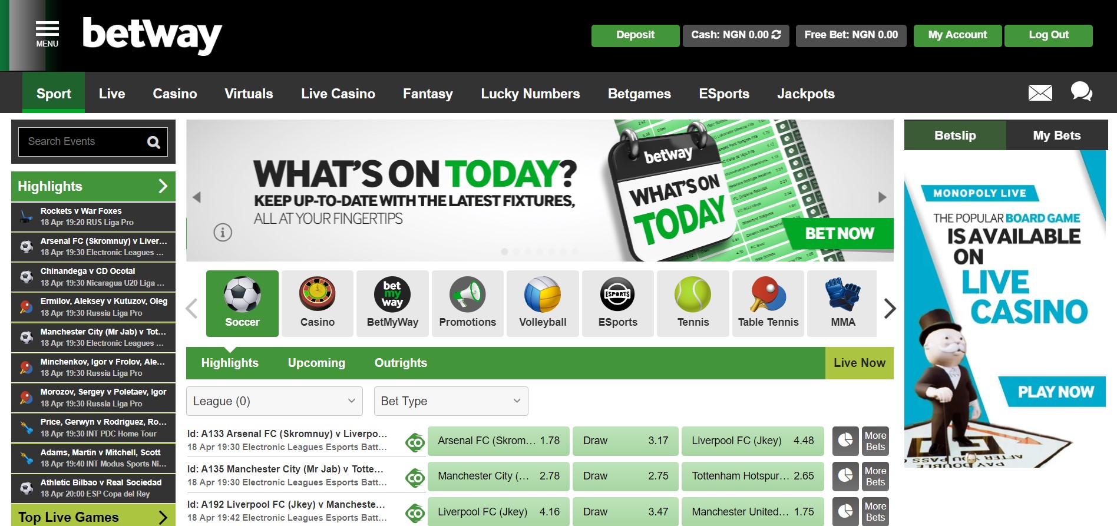Open the Betslip tab

[955, 135]
